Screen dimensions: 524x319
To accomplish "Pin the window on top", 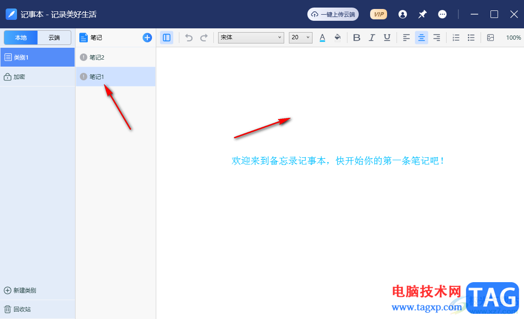I will pos(423,14).
